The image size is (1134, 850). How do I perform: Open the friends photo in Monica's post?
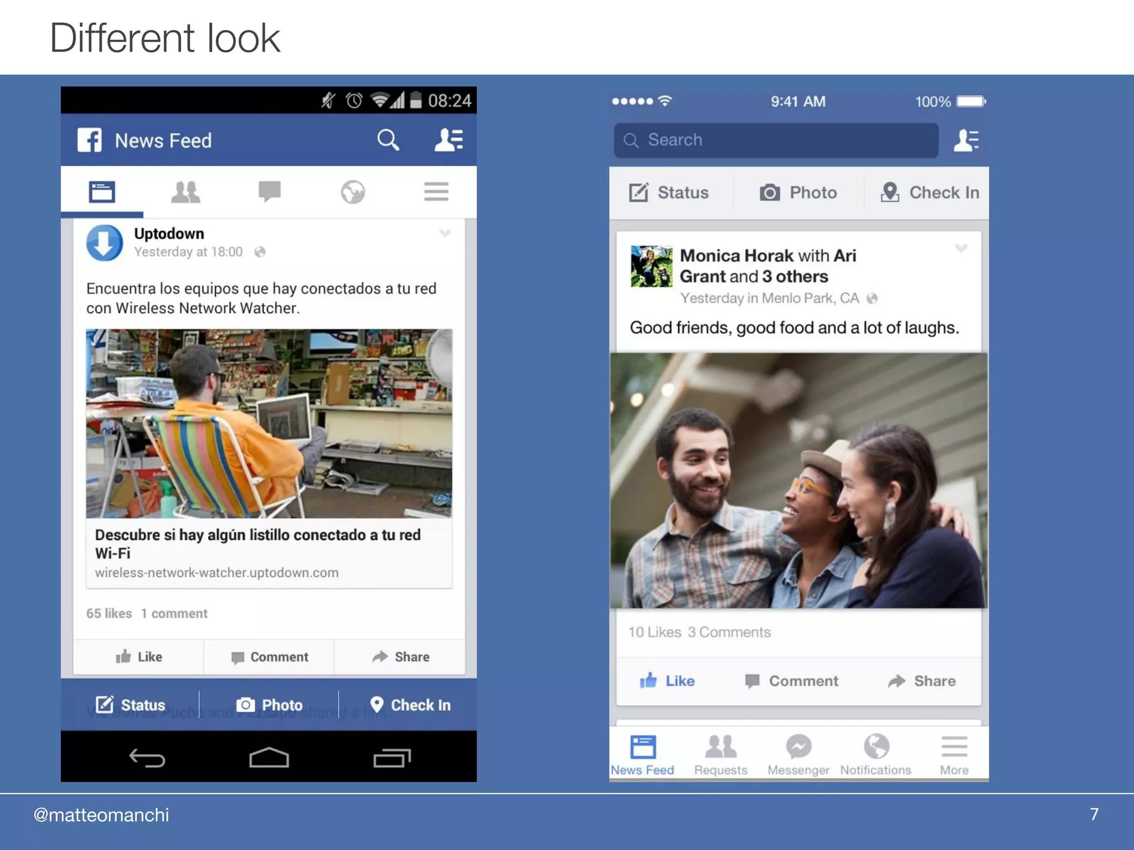pyautogui.click(x=798, y=480)
